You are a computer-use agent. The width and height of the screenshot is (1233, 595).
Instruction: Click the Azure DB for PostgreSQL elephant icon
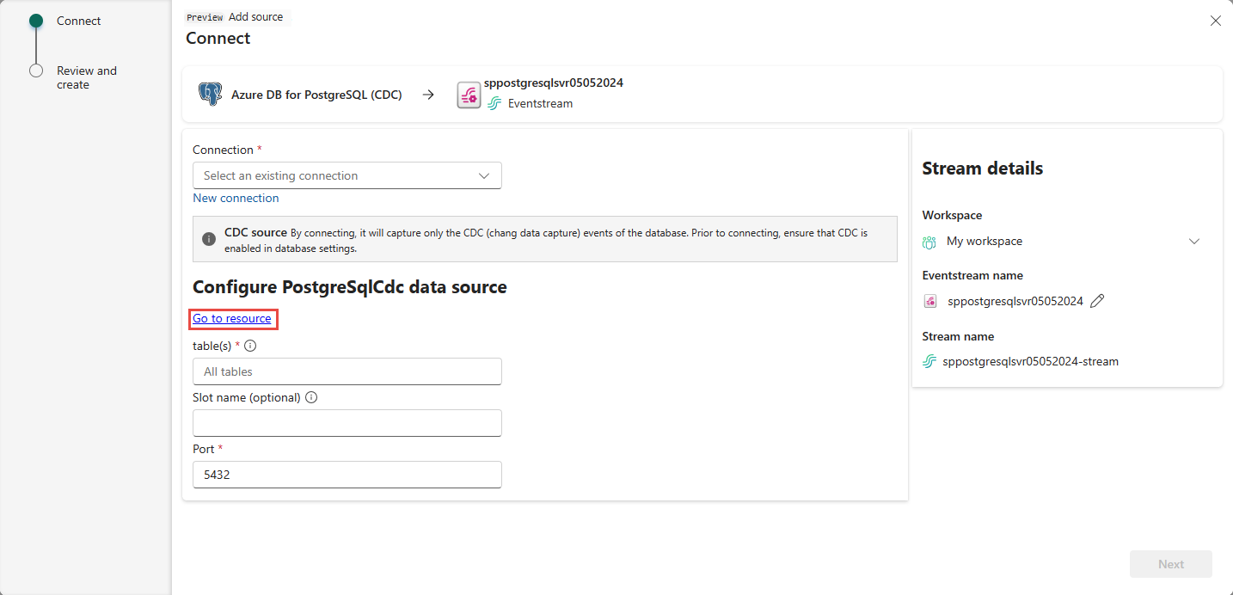coord(209,95)
